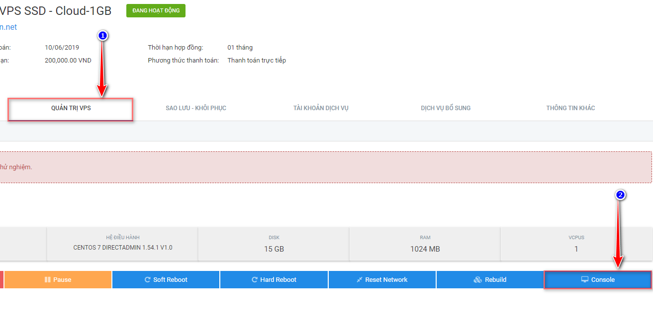
Task: Open the SAO LƯU - KHÔI PHỤC tab
Action: click(196, 108)
